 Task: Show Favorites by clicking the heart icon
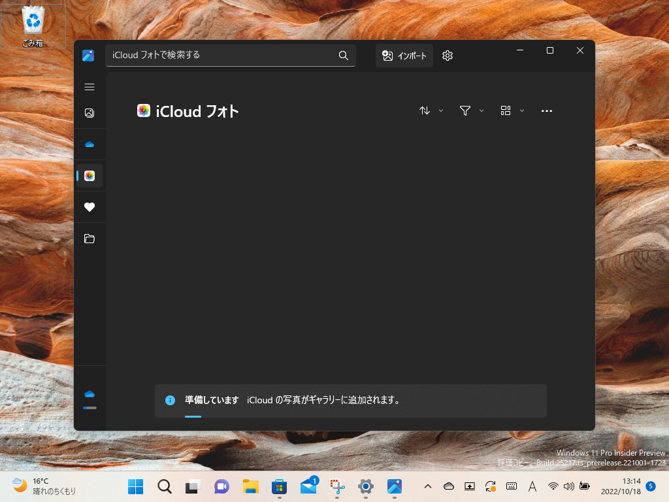tap(90, 207)
